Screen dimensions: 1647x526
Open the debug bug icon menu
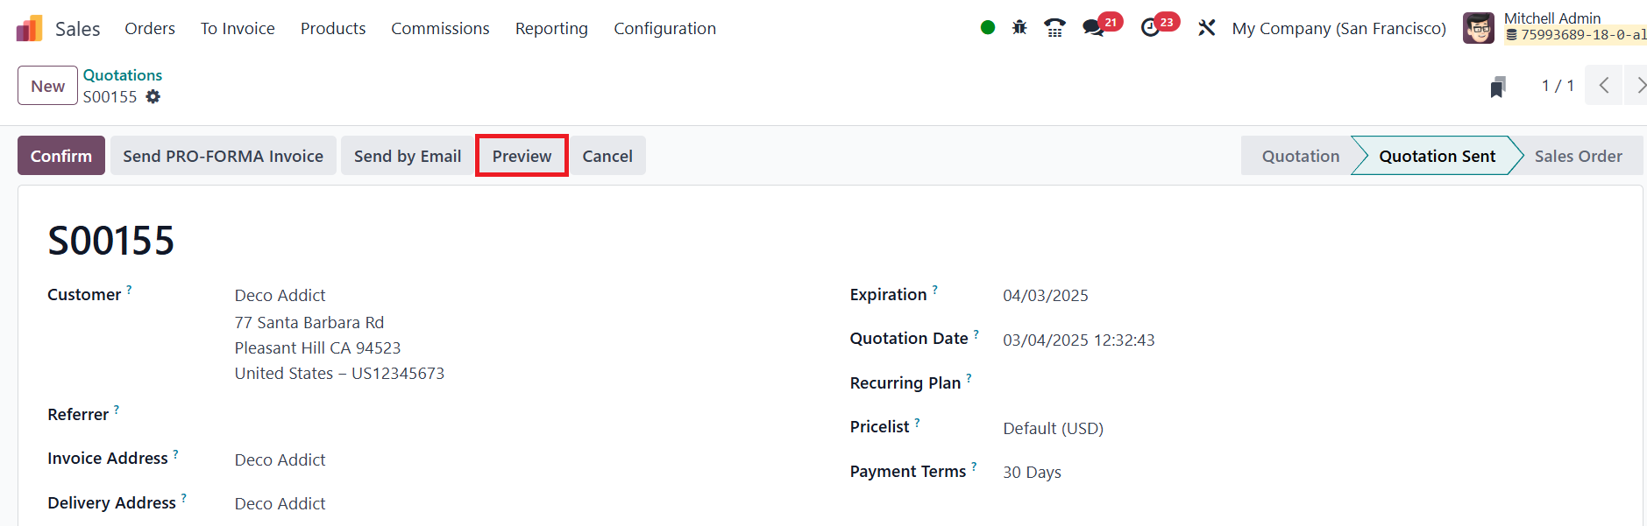click(1019, 28)
